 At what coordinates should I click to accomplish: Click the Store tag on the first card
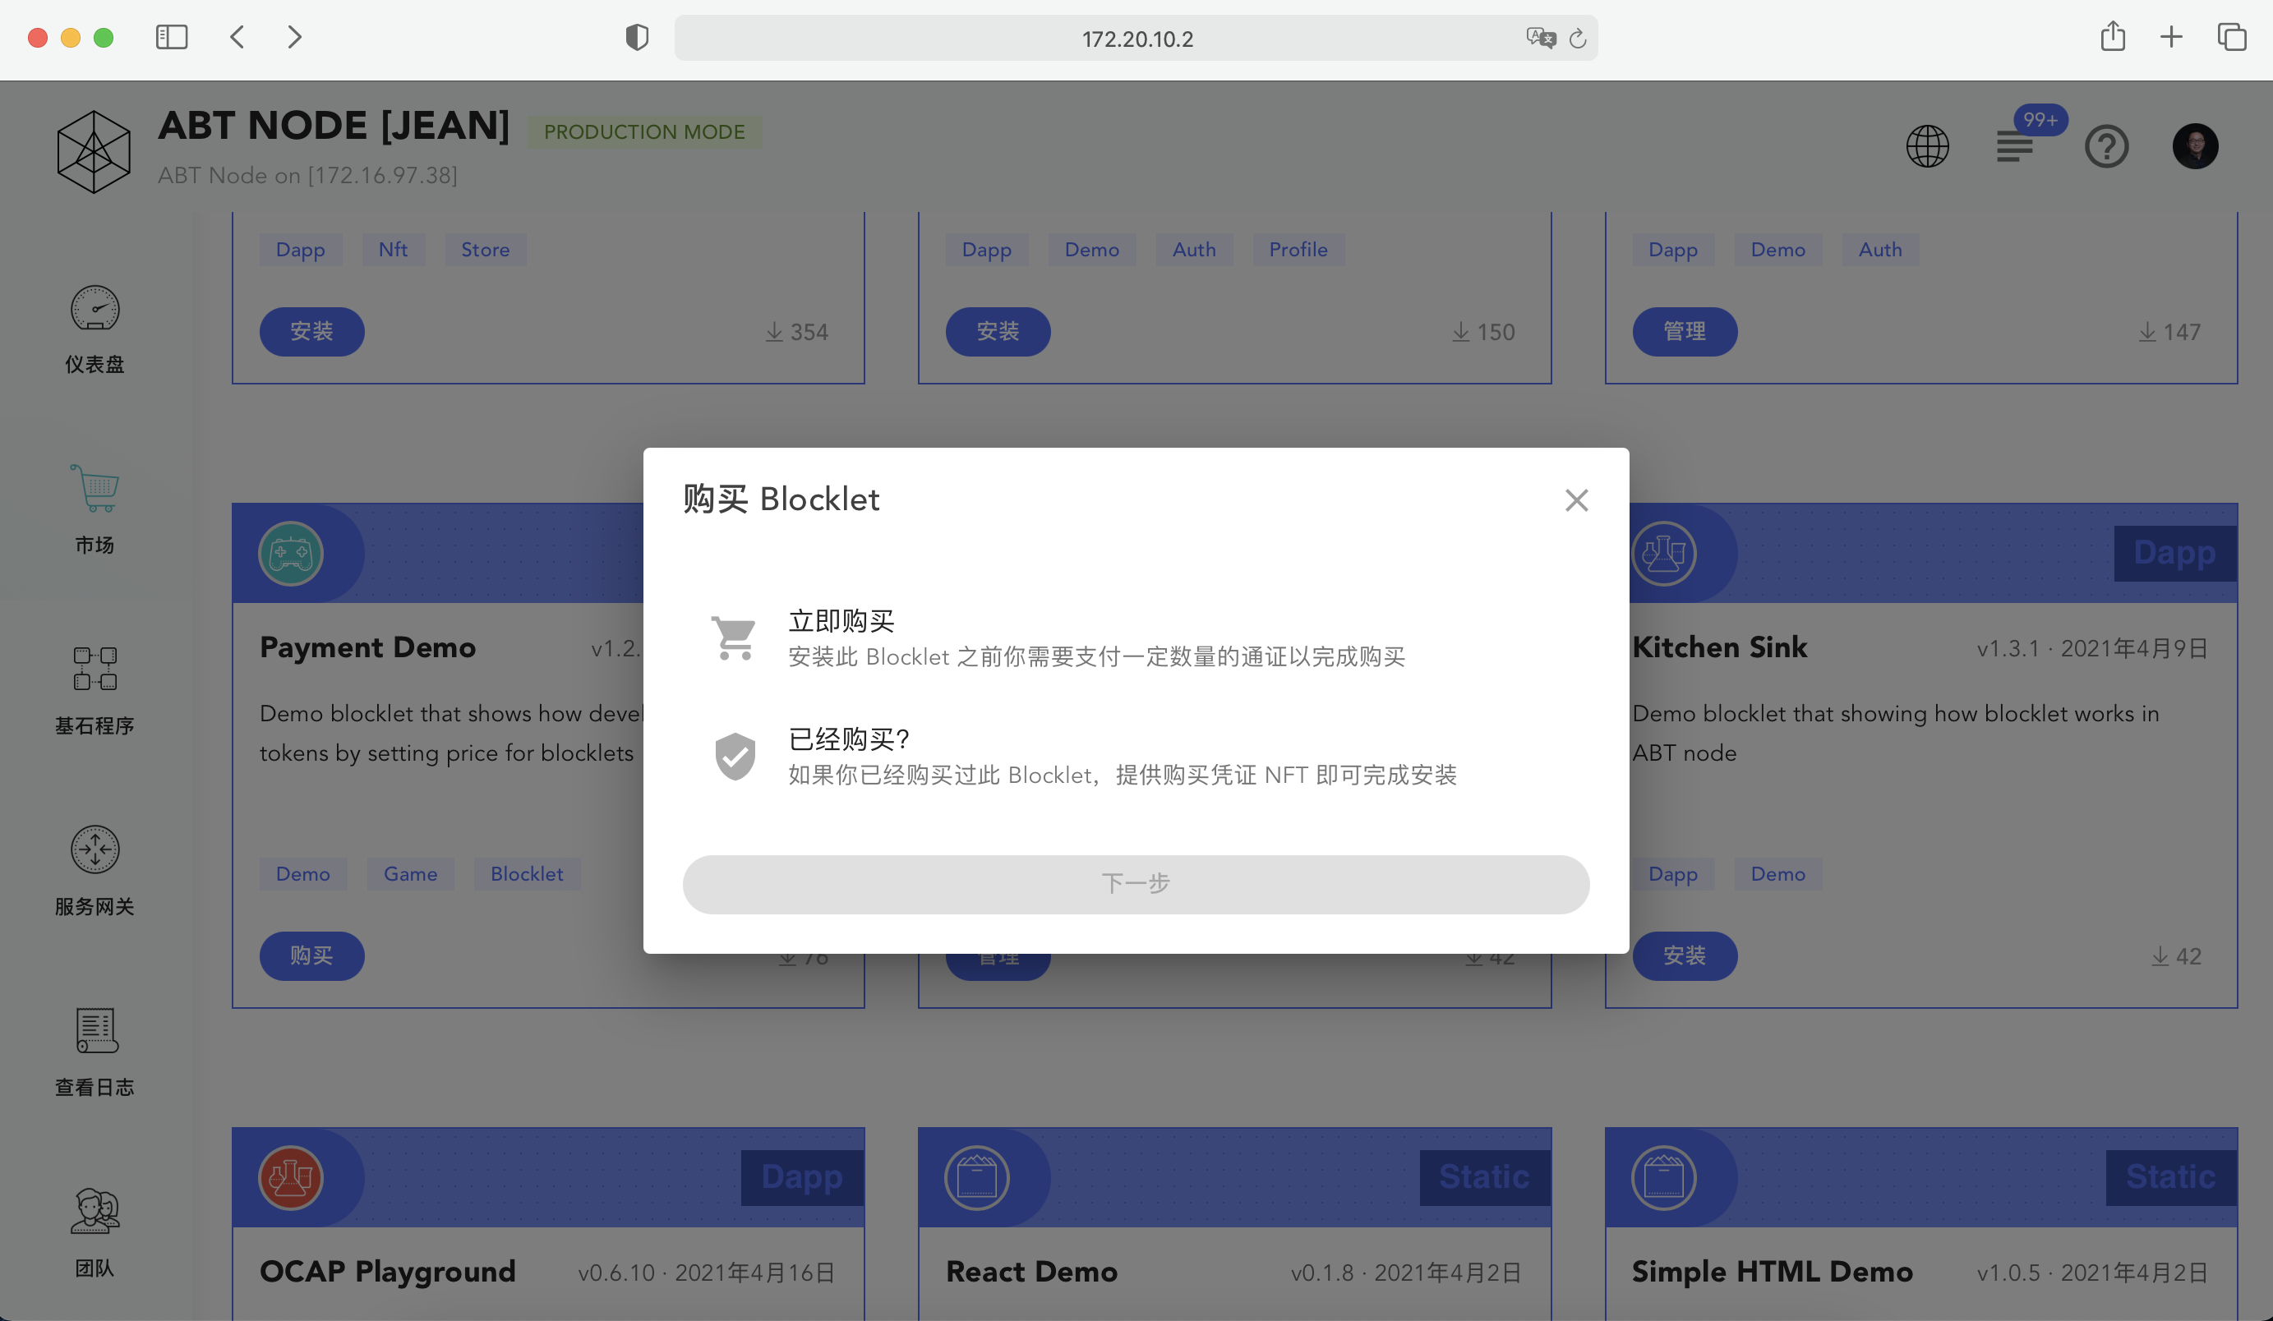486,250
